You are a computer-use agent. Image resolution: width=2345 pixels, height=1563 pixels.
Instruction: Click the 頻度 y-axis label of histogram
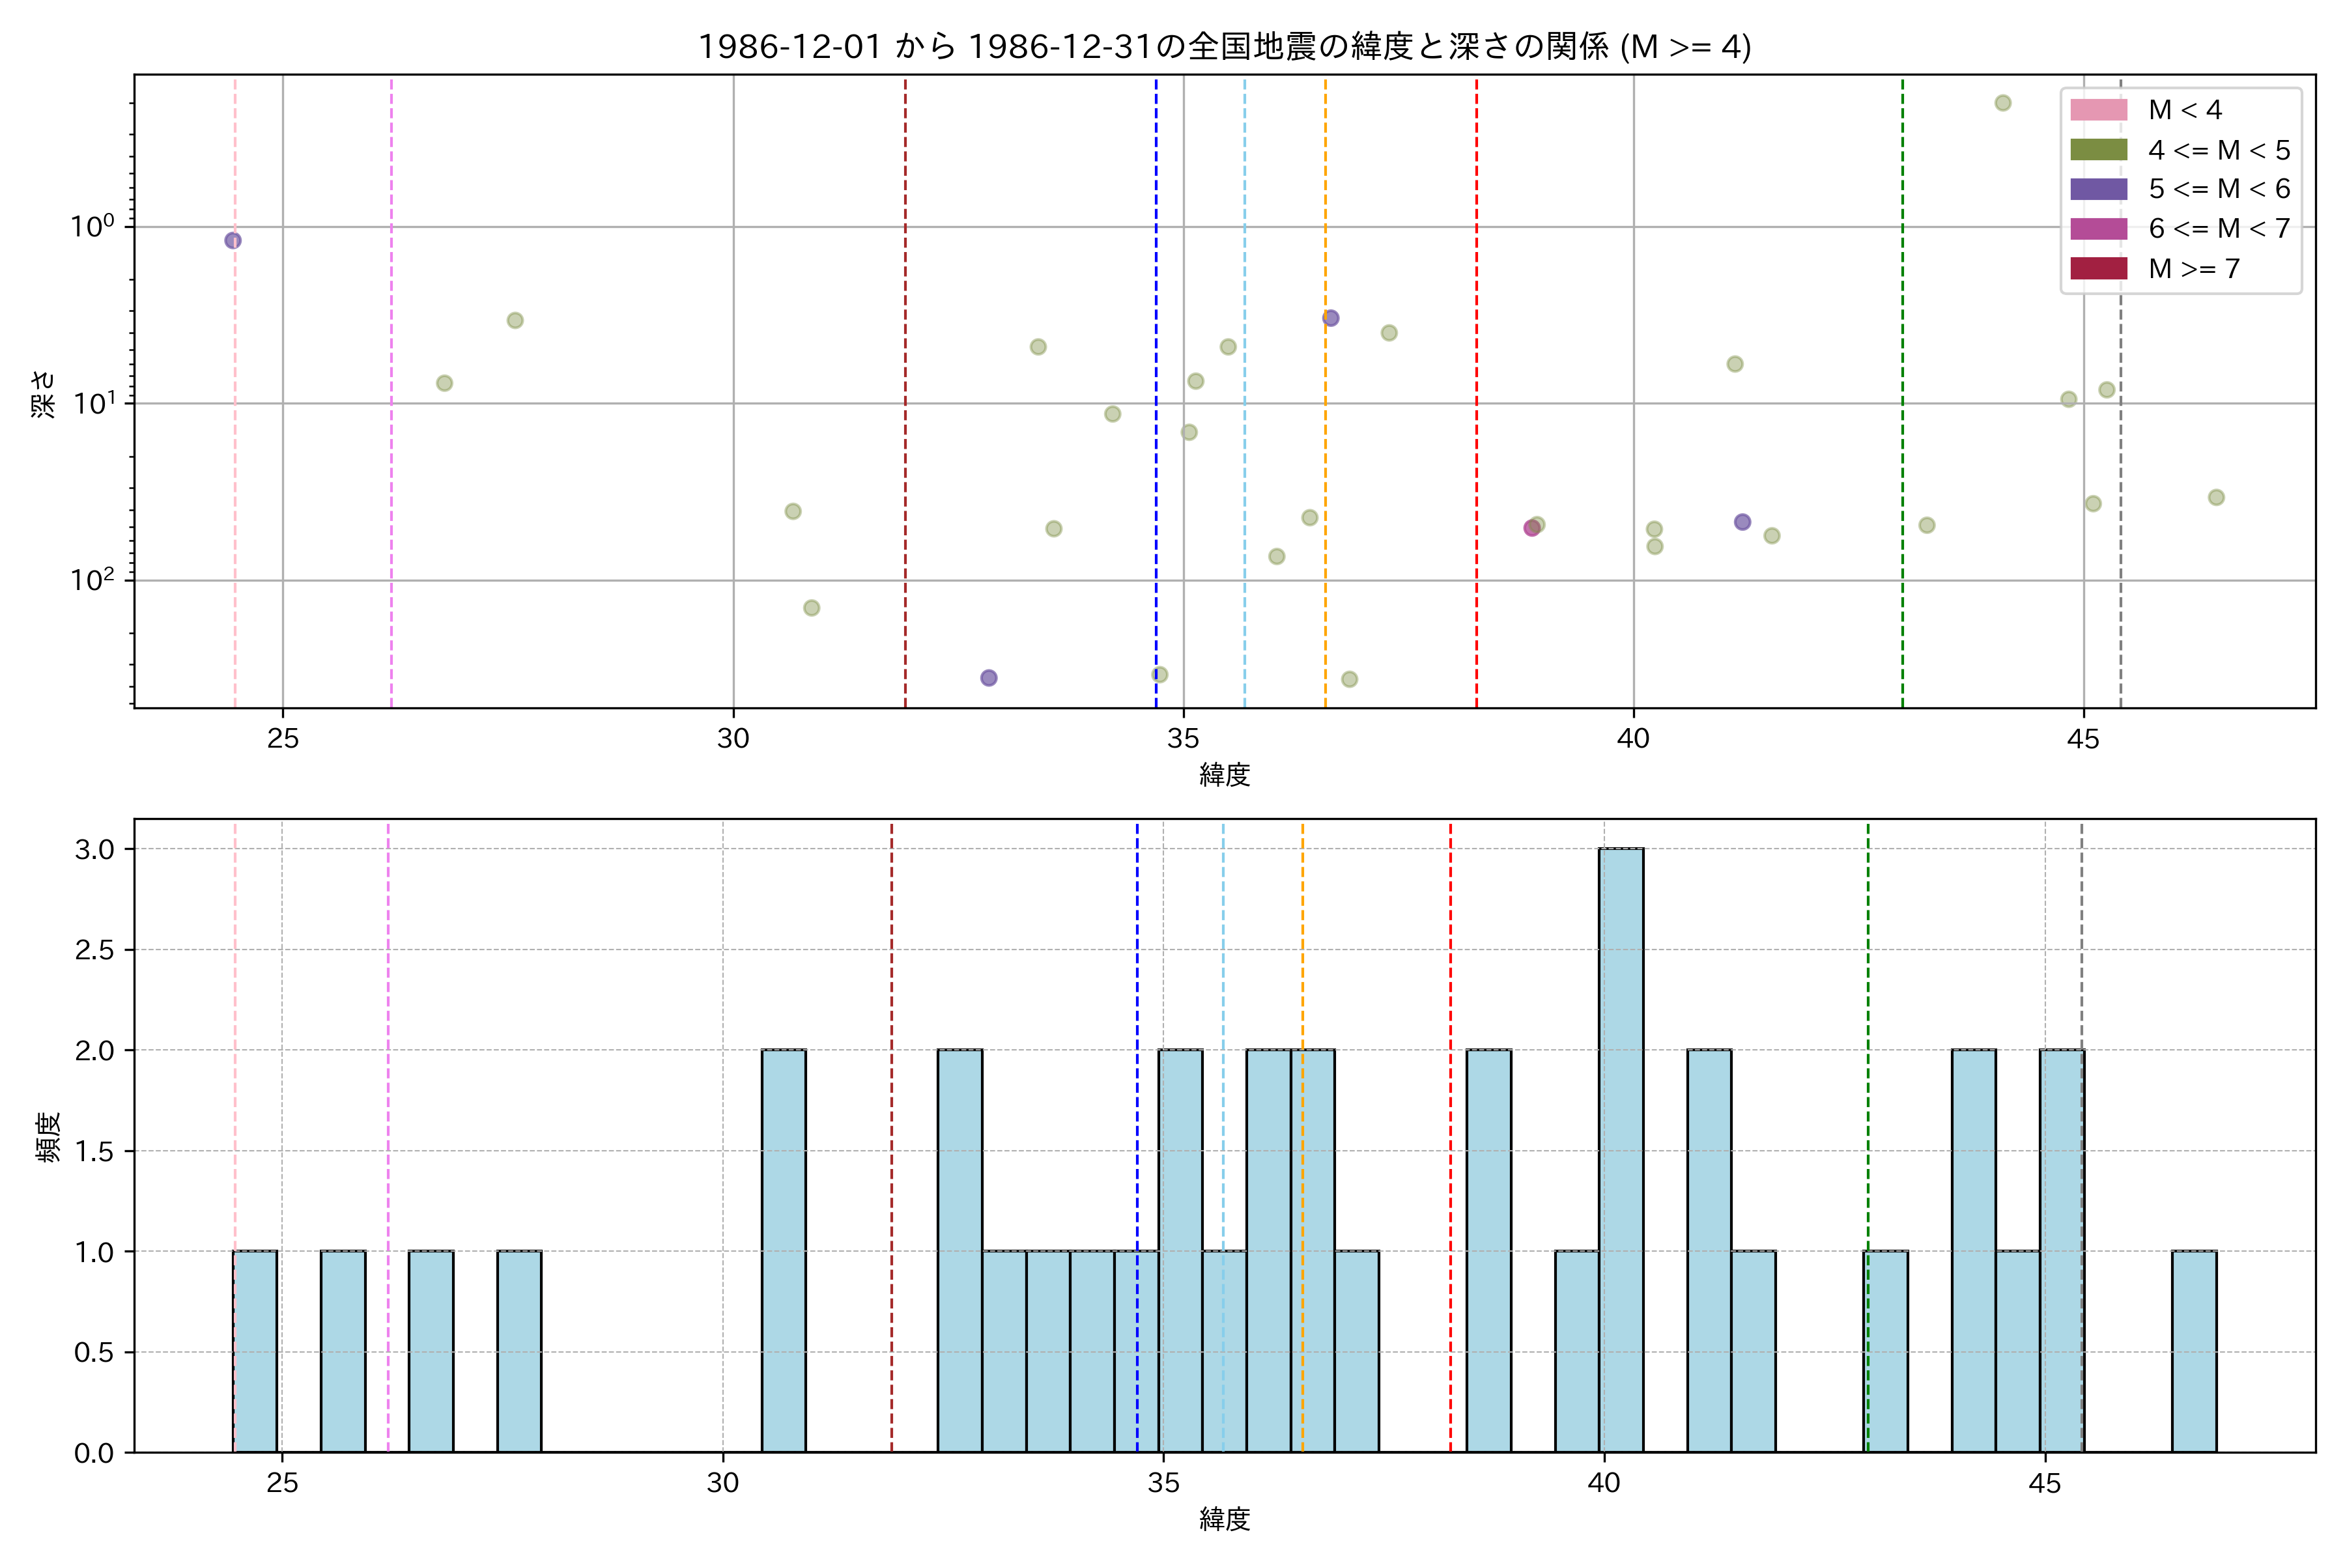click(x=48, y=1136)
